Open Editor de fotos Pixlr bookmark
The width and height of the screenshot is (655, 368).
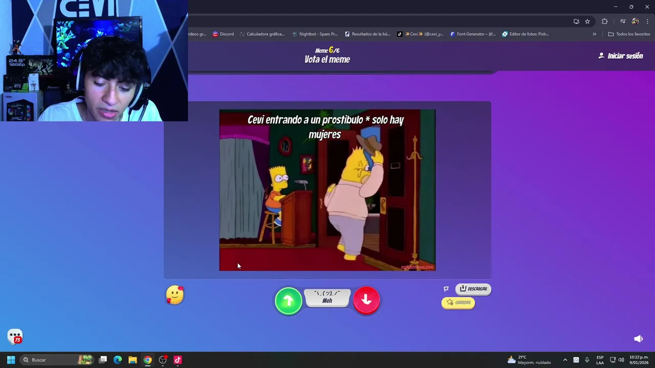[x=526, y=34]
